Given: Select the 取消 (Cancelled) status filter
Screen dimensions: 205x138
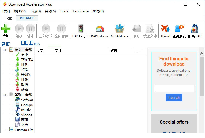Looking at the screenshot, I should (25, 85).
